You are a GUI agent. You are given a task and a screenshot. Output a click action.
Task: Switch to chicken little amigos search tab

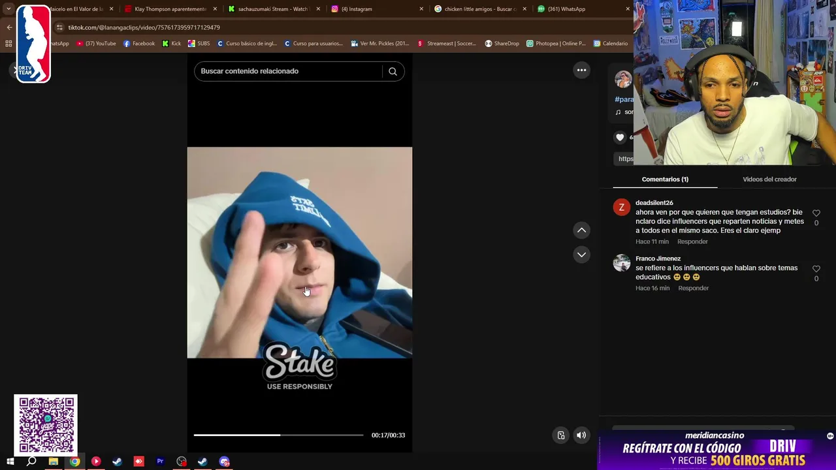(x=479, y=9)
